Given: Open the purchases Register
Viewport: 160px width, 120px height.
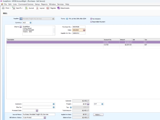Looking at the screenshot, I should pyautogui.click(x=51, y=8).
